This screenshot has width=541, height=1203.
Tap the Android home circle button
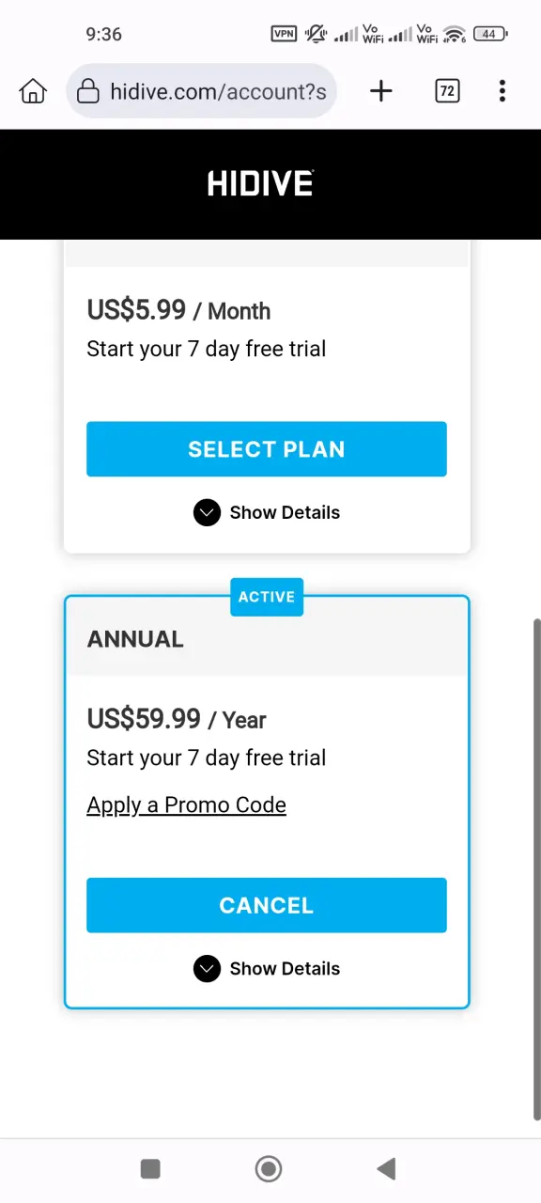269,1168
